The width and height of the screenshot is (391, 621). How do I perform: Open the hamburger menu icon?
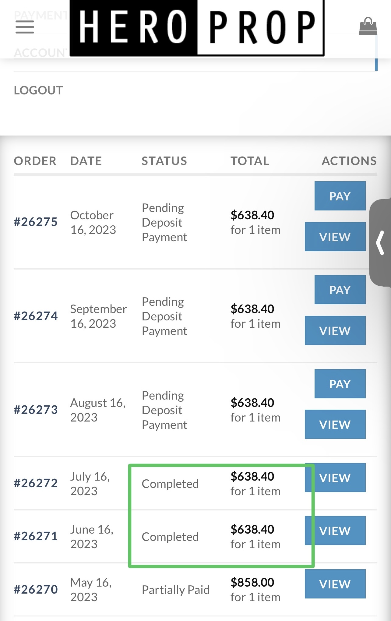pos(25,27)
